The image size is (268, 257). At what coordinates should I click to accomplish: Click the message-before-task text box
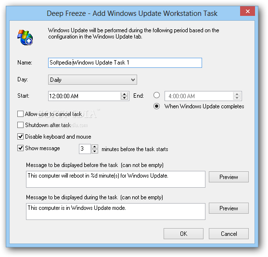115,179
